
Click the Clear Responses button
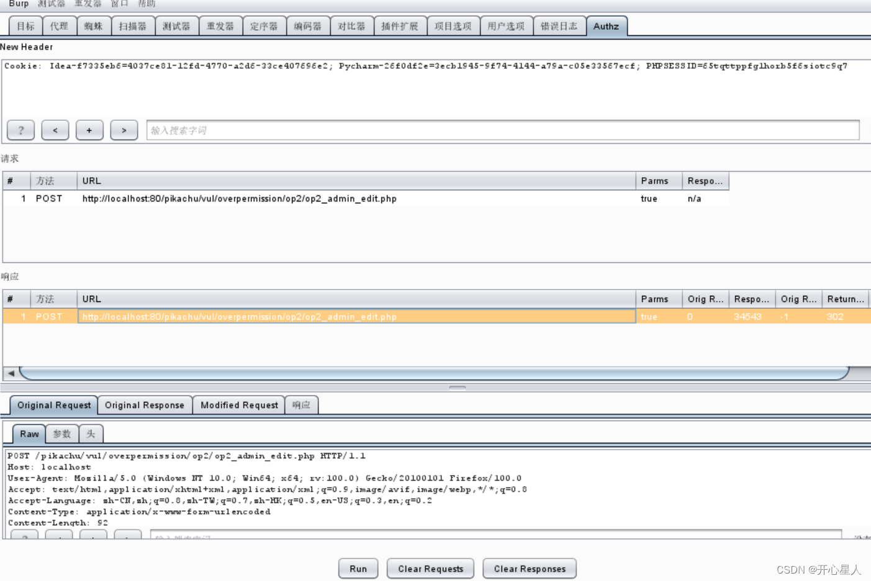coord(530,569)
